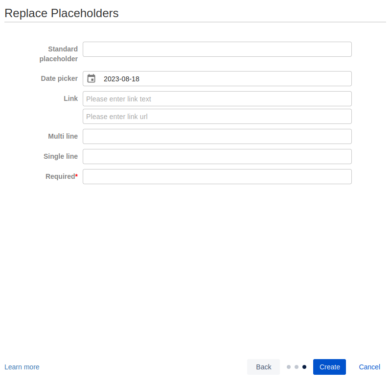Click the 'Single line' label

pos(61,156)
